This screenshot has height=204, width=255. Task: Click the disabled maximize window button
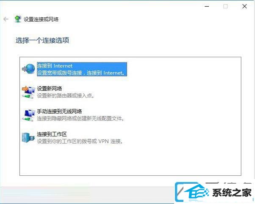[x=225, y=6]
